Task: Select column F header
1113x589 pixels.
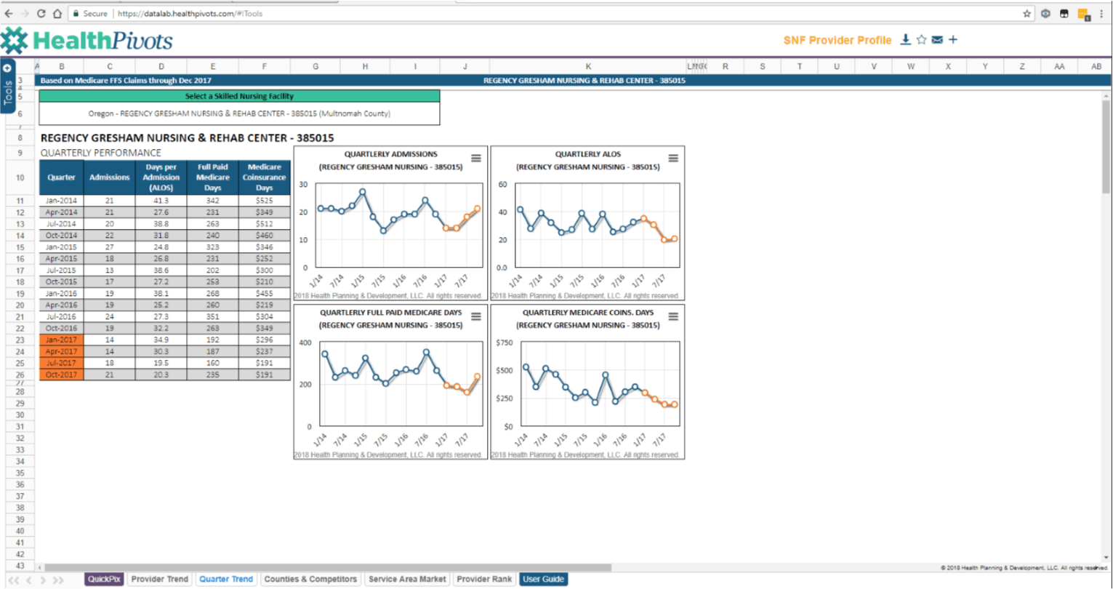Action: pyautogui.click(x=265, y=66)
